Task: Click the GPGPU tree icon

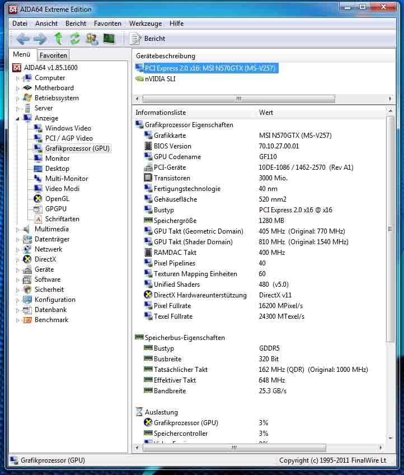Action: coord(38,209)
